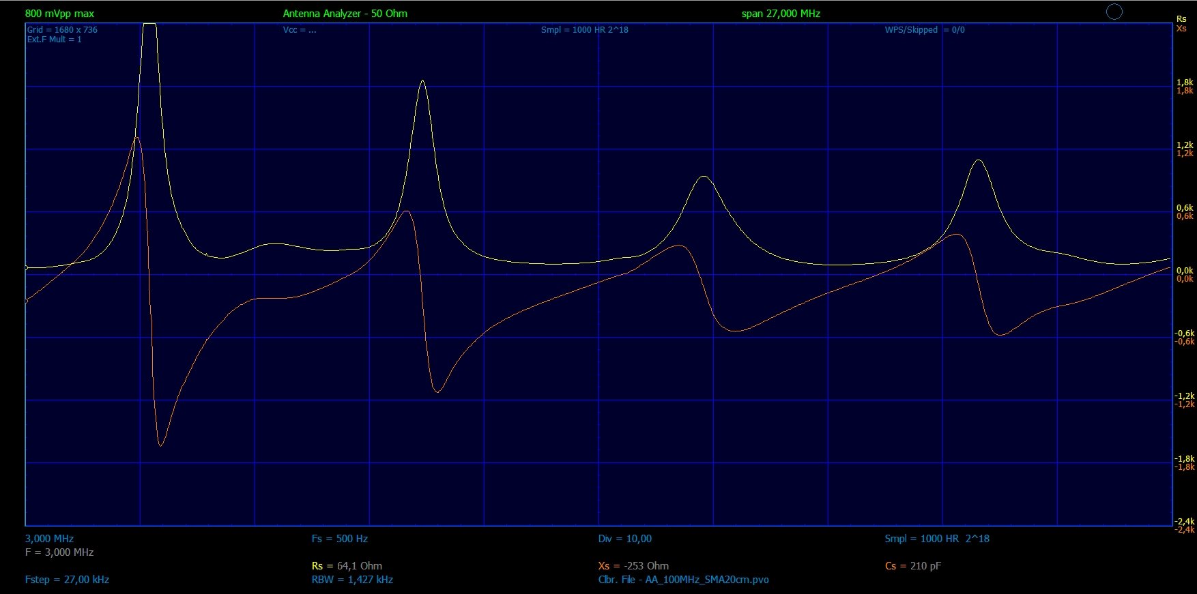Click the 3,000 MHz start frequency value

pyautogui.click(x=49, y=539)
